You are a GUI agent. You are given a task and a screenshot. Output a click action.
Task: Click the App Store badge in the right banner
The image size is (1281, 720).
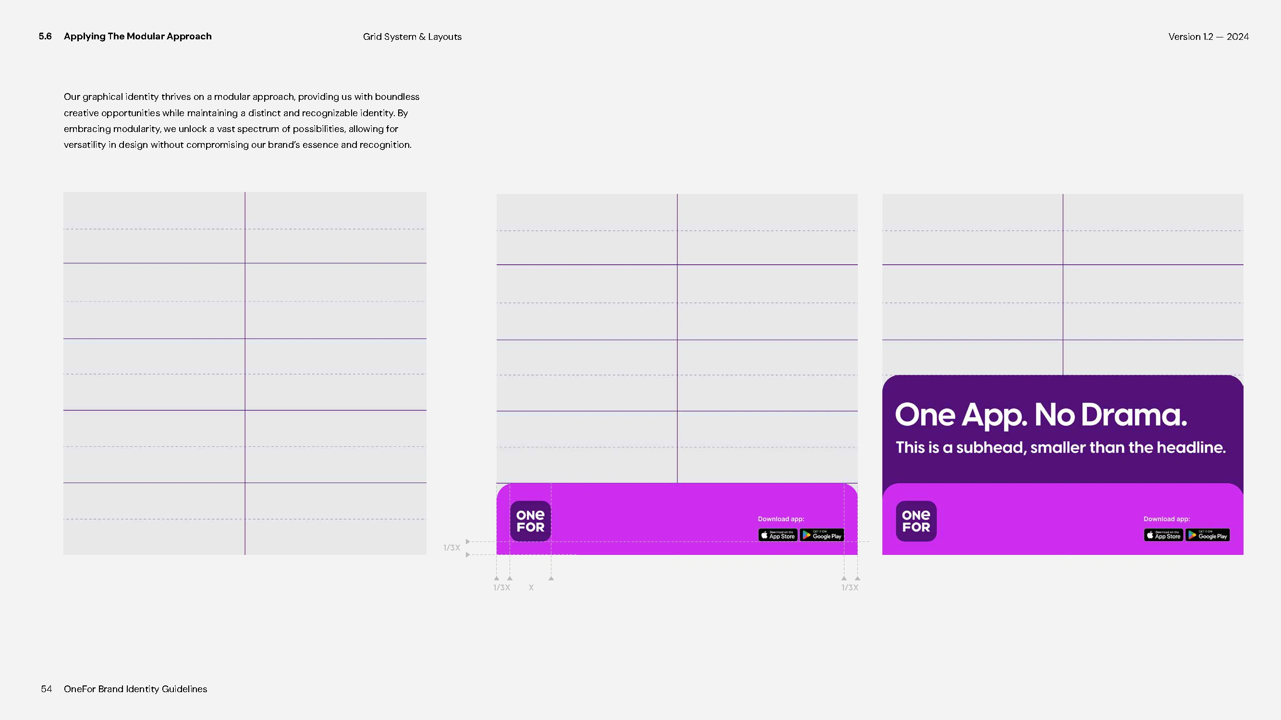[1163, 535]
